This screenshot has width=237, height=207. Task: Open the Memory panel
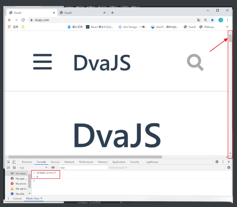103,162
